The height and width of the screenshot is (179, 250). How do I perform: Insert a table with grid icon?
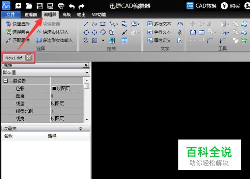124,41
